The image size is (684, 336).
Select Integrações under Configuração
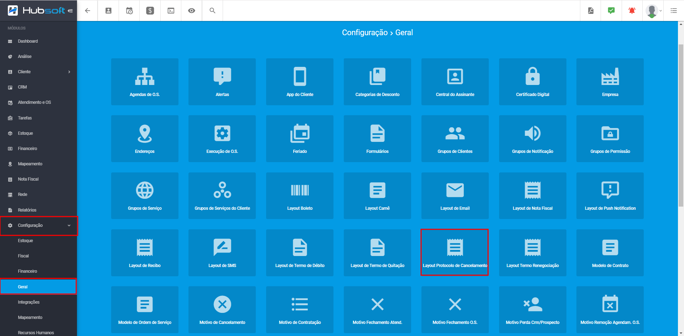click(x=38, y=302)
